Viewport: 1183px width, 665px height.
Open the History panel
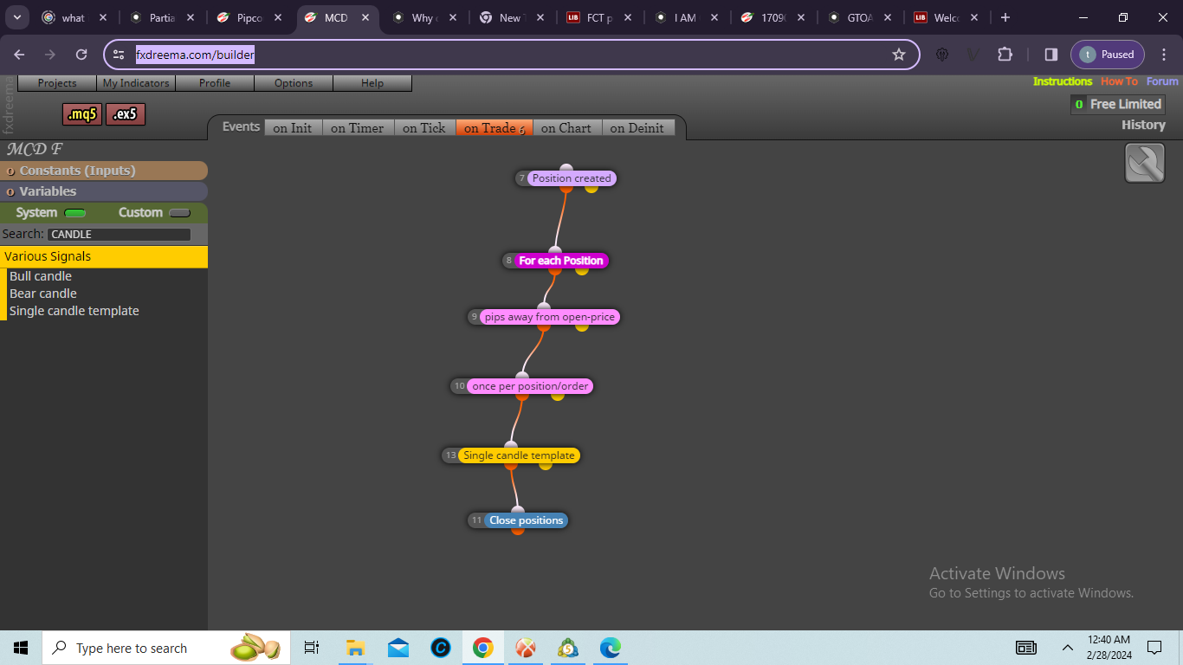1143,125
